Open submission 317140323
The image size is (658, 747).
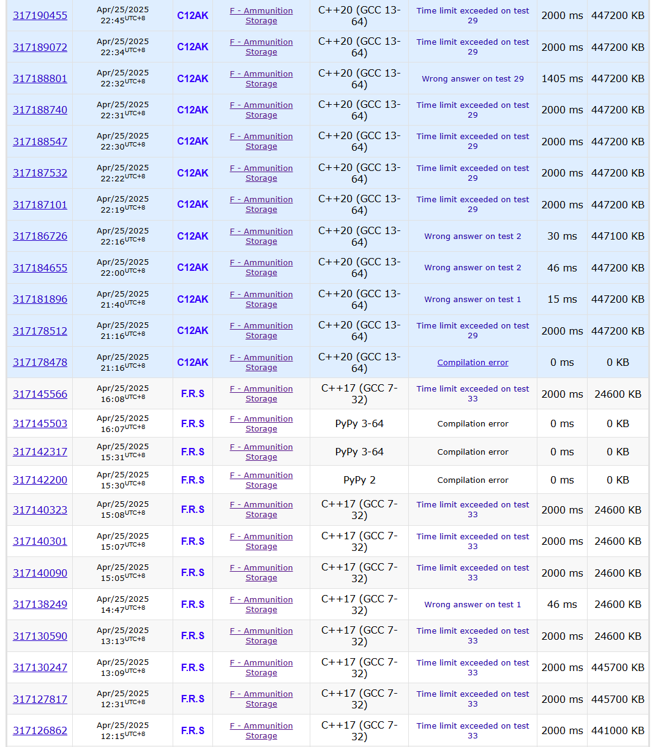(40, 510)
